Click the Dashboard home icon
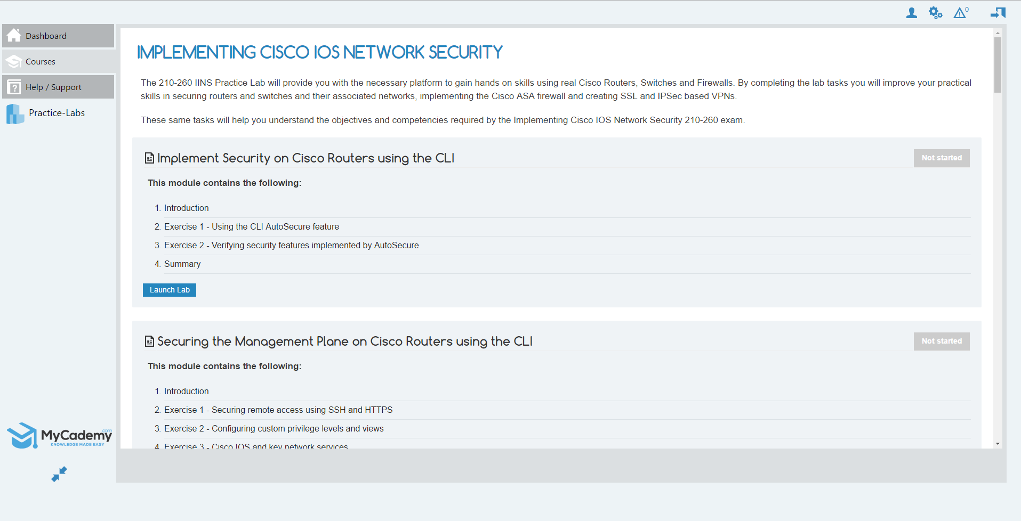This screenshot has height=521, width=1021. tap(14, 35)
